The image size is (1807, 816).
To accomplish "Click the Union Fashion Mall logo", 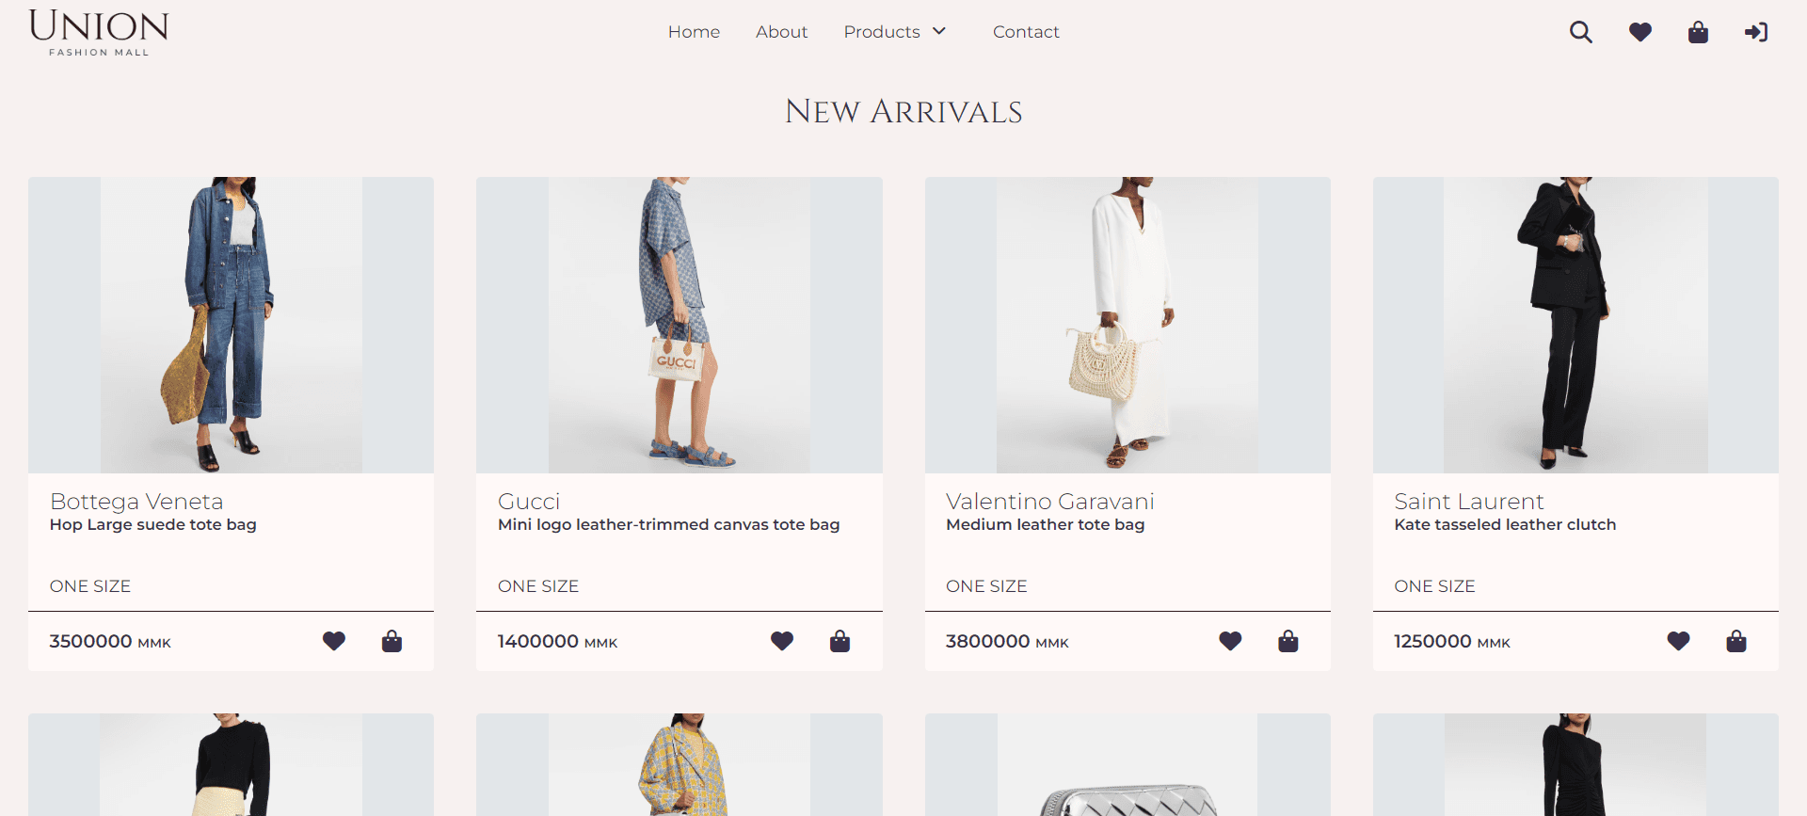I will [x=99, y=33].
